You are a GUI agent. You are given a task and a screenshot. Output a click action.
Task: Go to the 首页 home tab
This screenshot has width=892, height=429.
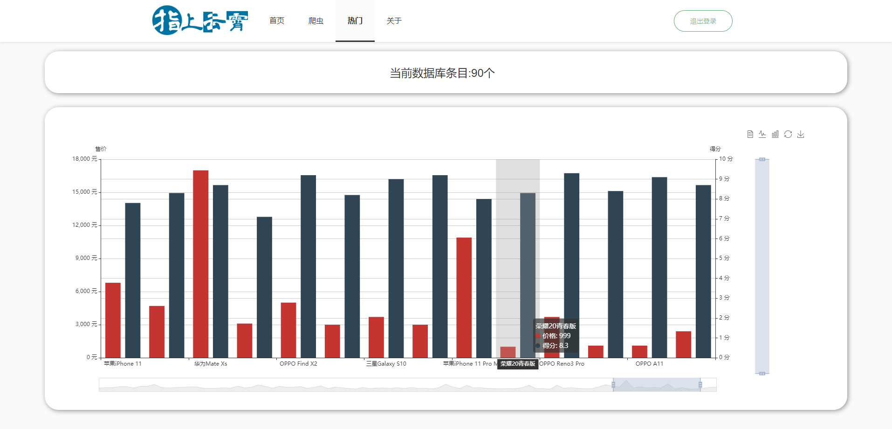[277, 21]
